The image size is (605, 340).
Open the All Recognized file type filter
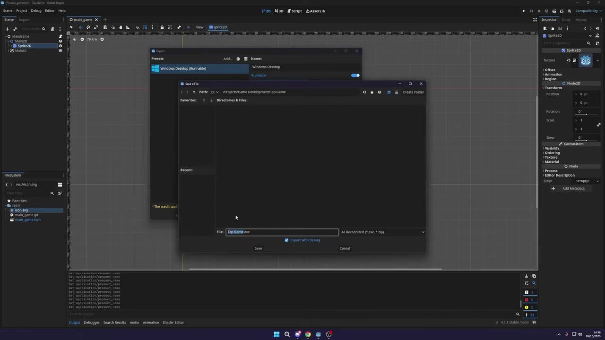[x=383, y=232]
